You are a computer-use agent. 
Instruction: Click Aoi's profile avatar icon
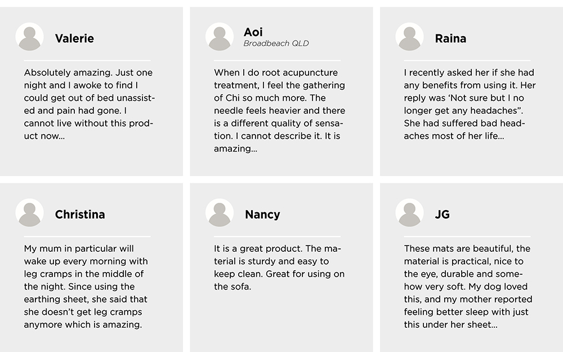(220, 37)
